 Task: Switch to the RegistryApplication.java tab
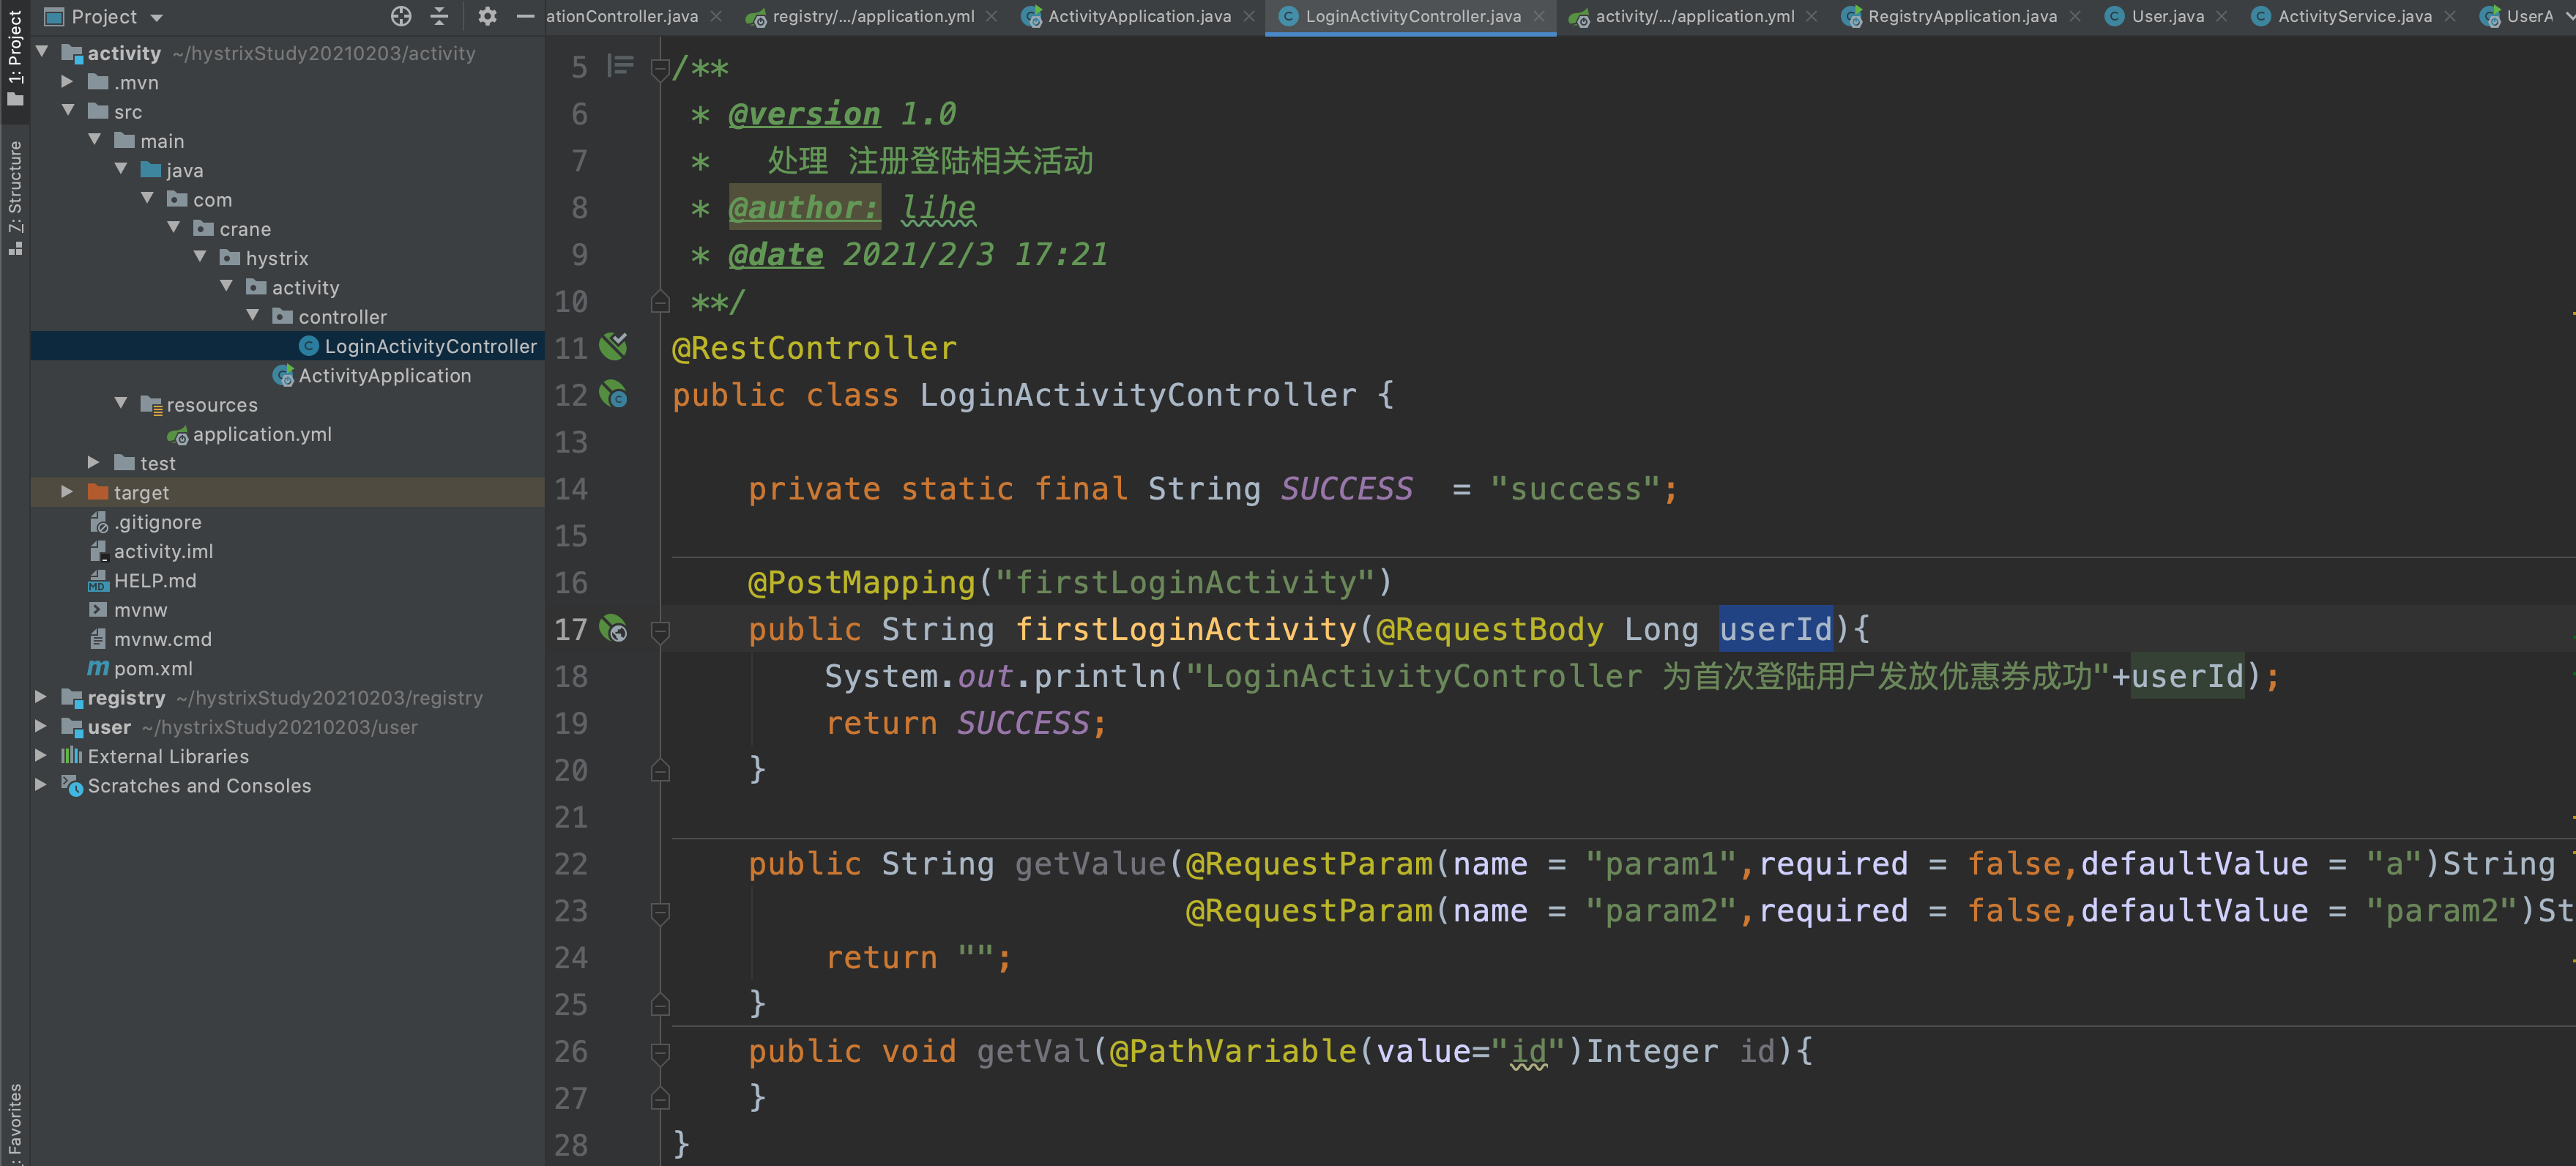pyautogui.click(x=1961, y=16)
